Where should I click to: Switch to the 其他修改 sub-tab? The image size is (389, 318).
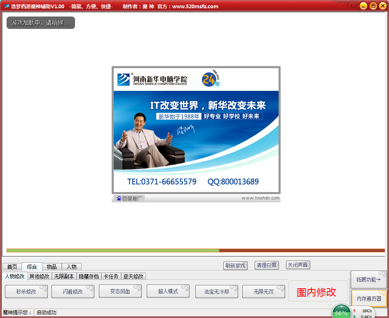tap(40, 276)
